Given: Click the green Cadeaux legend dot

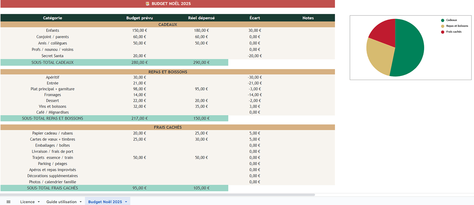Looking at the screenshot, I should pos(443,20).
